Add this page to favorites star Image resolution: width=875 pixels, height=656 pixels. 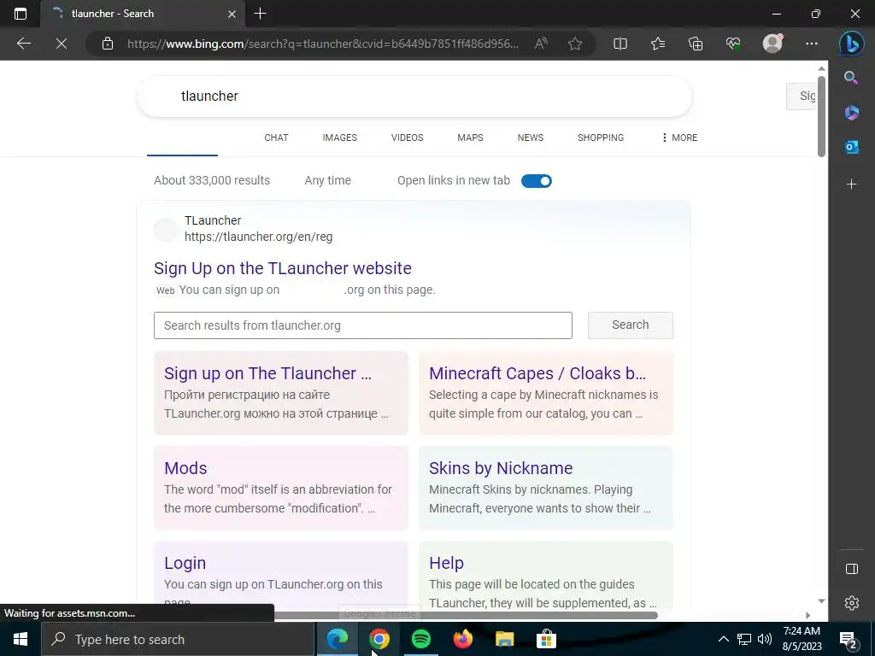(x=575, y=44)
